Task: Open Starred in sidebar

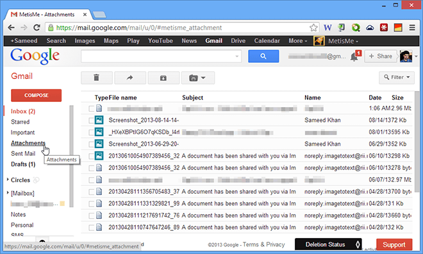Action: (21, 122)
